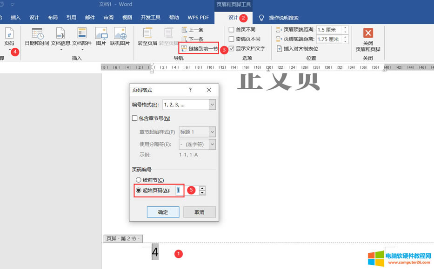Switch to the 插入 ribbon tab
Screen dimensions: 434x269
point(15,17)
